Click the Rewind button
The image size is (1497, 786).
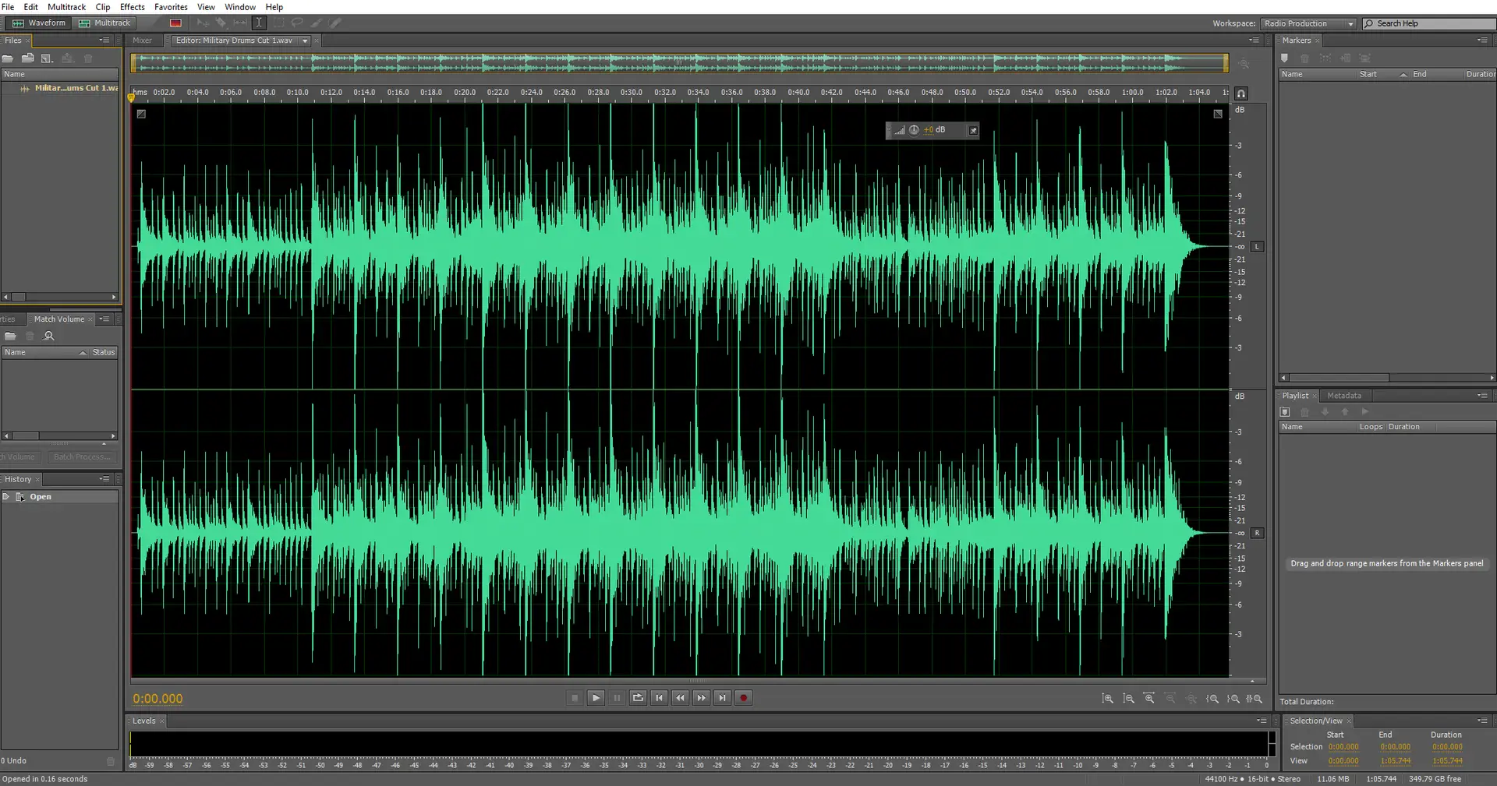point(680,698)
